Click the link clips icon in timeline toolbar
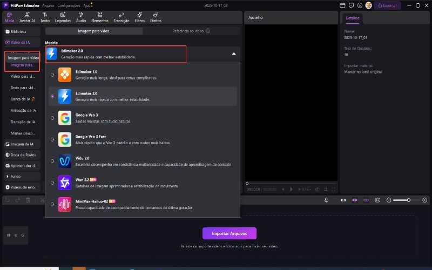432x270 pixels. (343, 200)
